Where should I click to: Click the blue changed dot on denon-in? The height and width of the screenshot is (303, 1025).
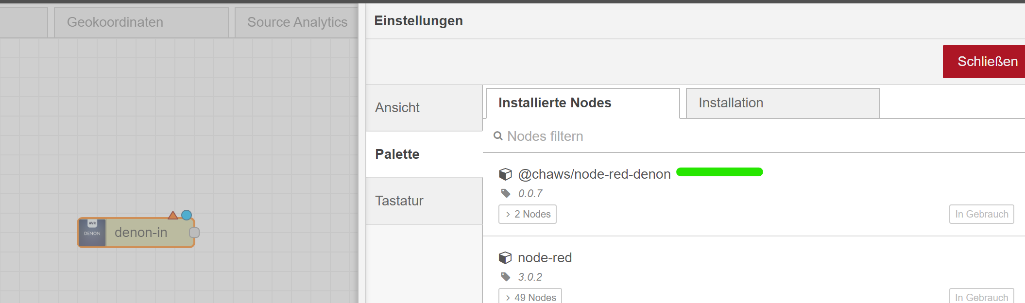coord(187,215)
